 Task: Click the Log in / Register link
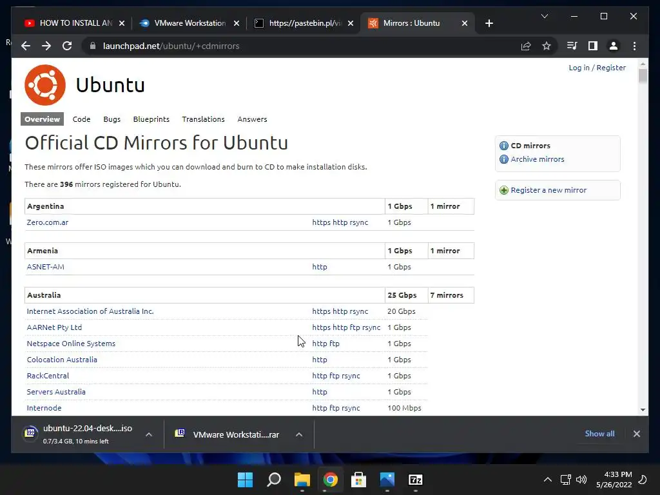click(597, 68)
